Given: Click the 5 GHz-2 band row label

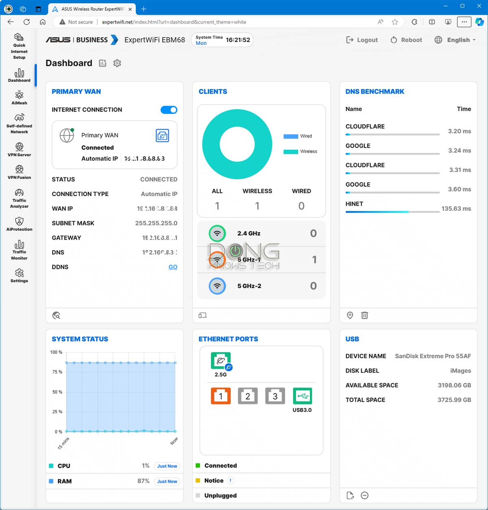Looking at the screenshot, I should pyautogui.click(x=249, y=286).
